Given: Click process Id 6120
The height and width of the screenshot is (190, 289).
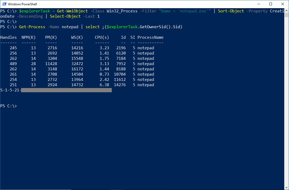Looking at the screenshot, I should coord(121,53).
